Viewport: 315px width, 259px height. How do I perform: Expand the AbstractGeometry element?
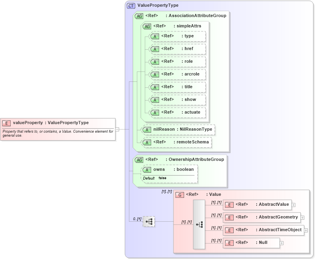point(303,218)
